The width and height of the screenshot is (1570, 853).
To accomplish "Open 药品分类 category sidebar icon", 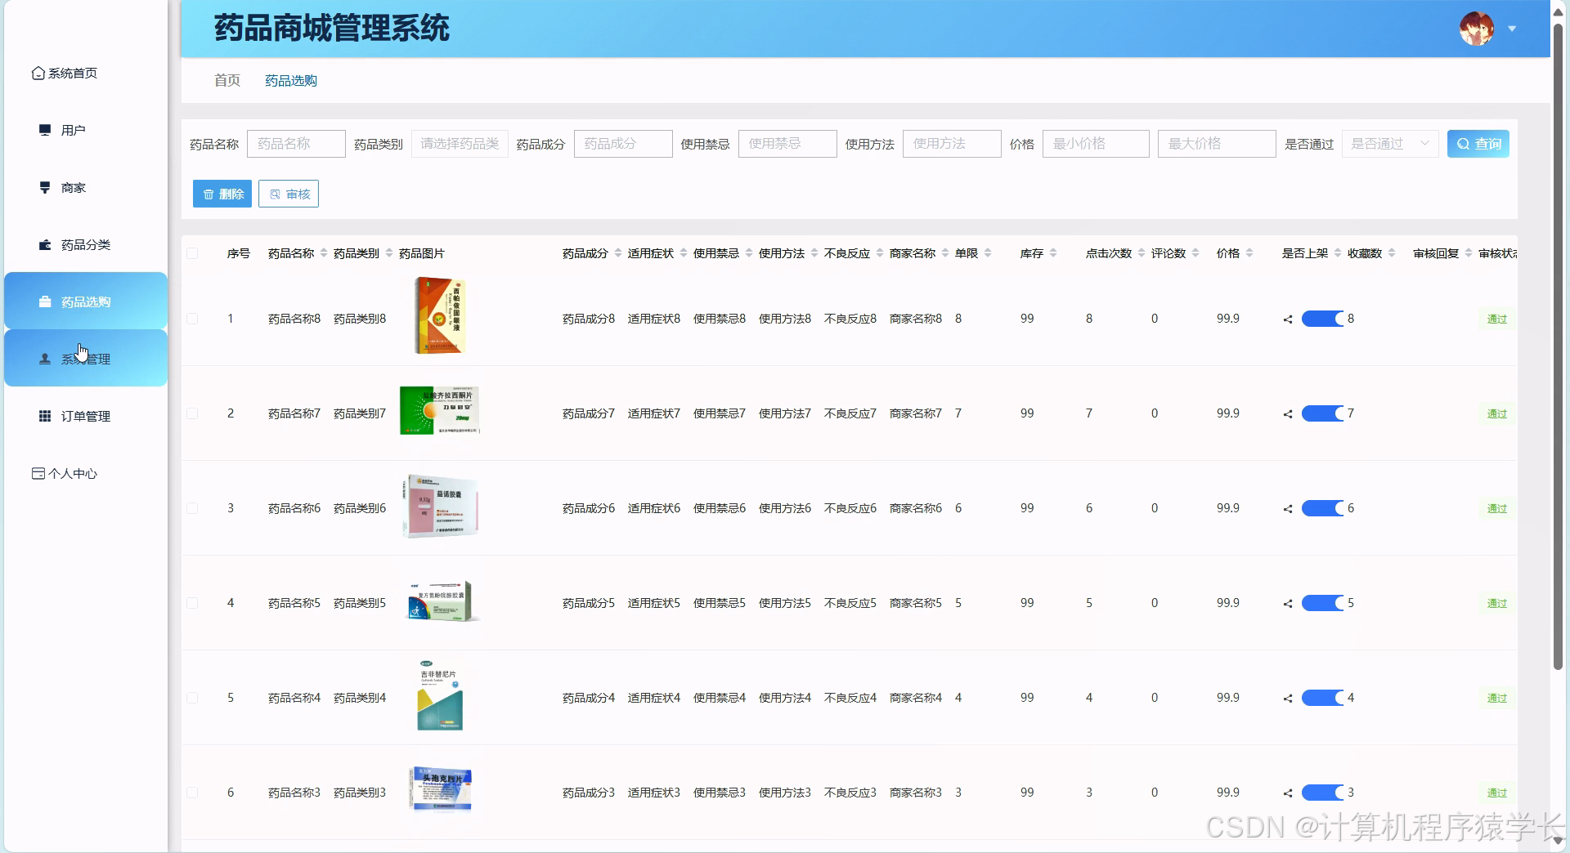I will 45,244.
